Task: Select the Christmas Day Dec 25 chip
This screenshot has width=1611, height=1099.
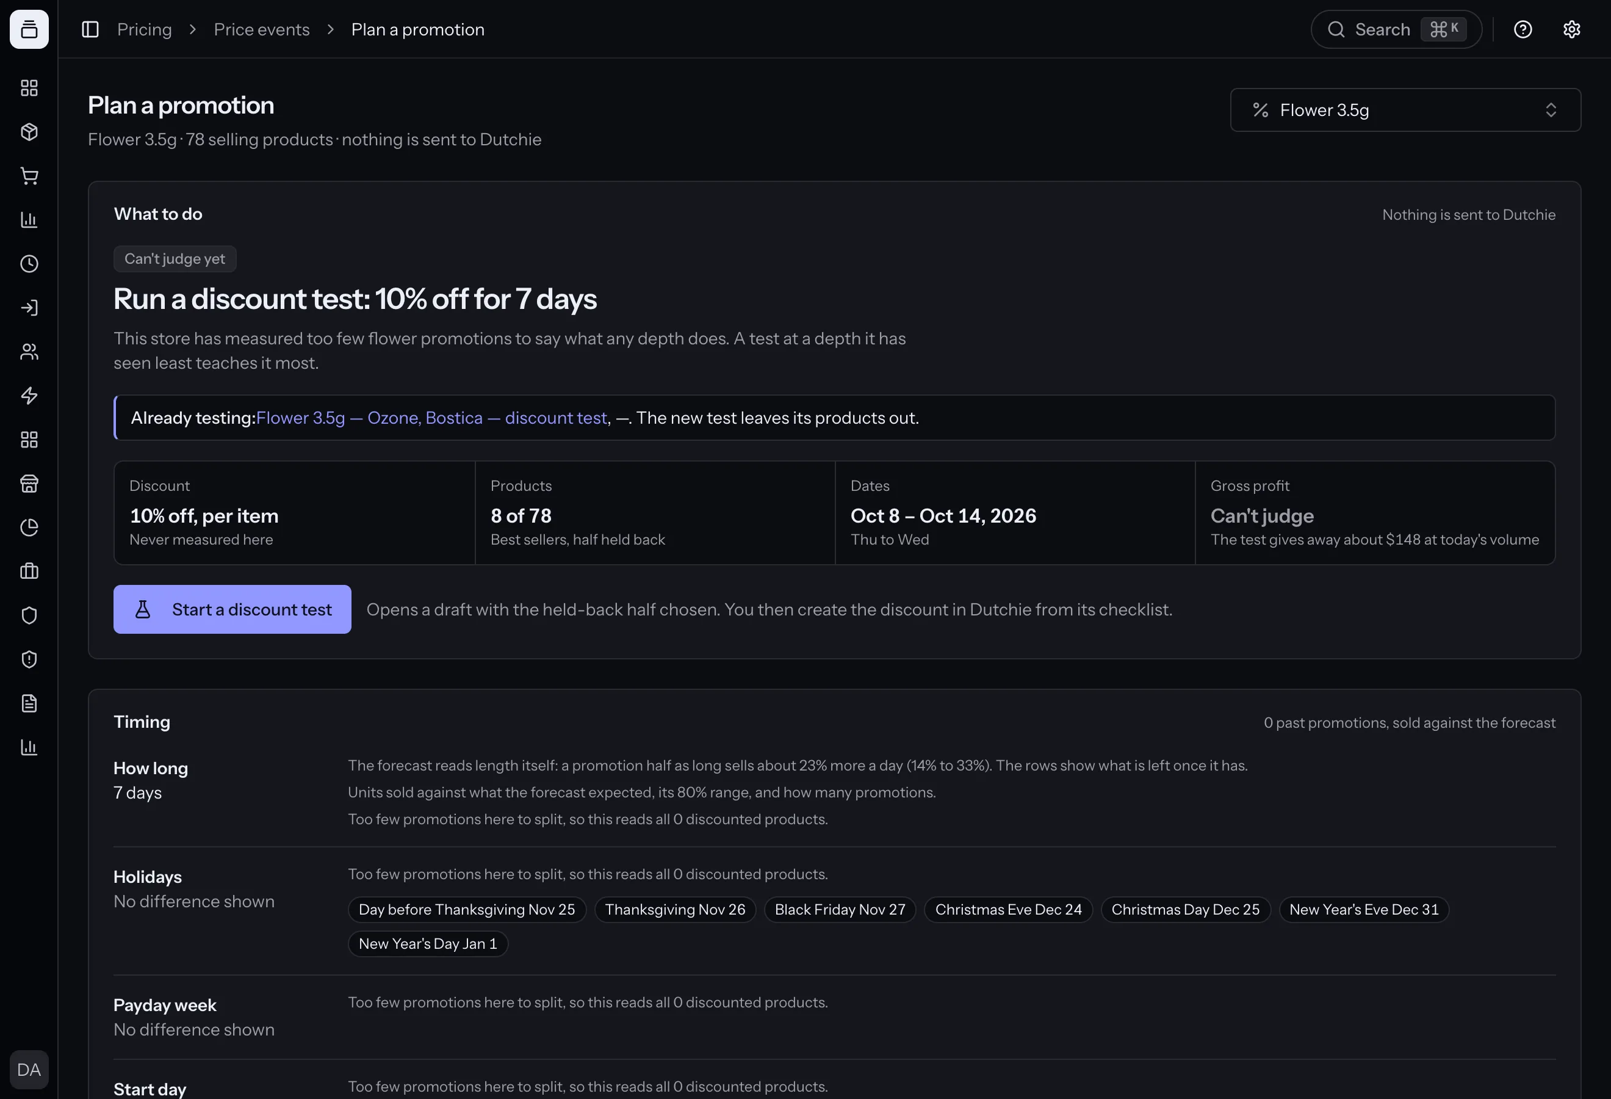Action: (1186, 909)
